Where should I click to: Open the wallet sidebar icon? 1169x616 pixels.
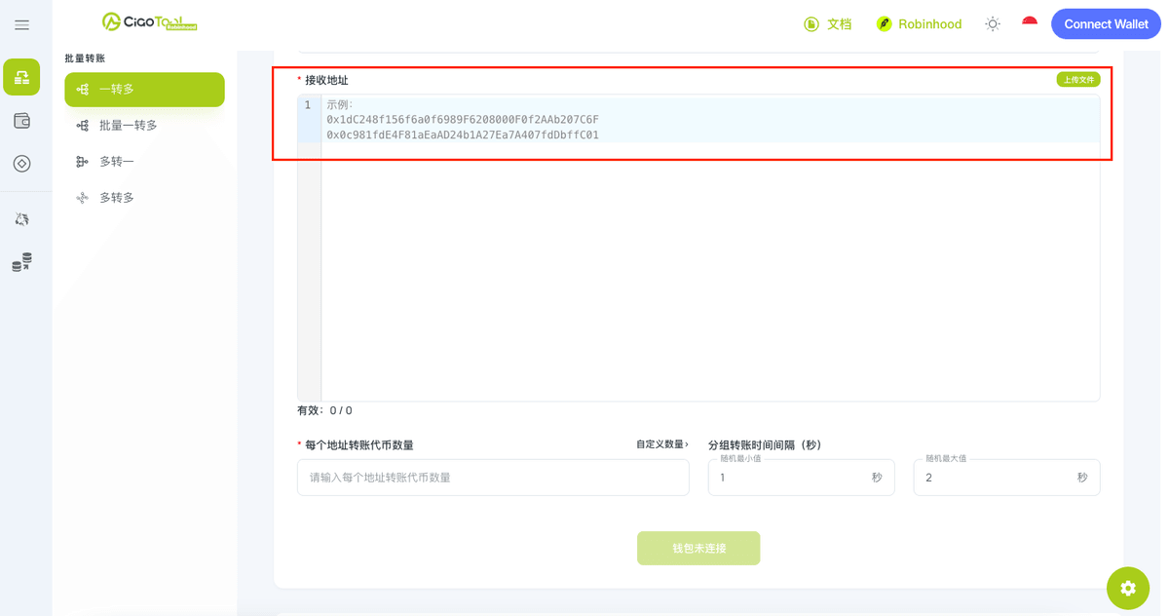coord(21,121)
